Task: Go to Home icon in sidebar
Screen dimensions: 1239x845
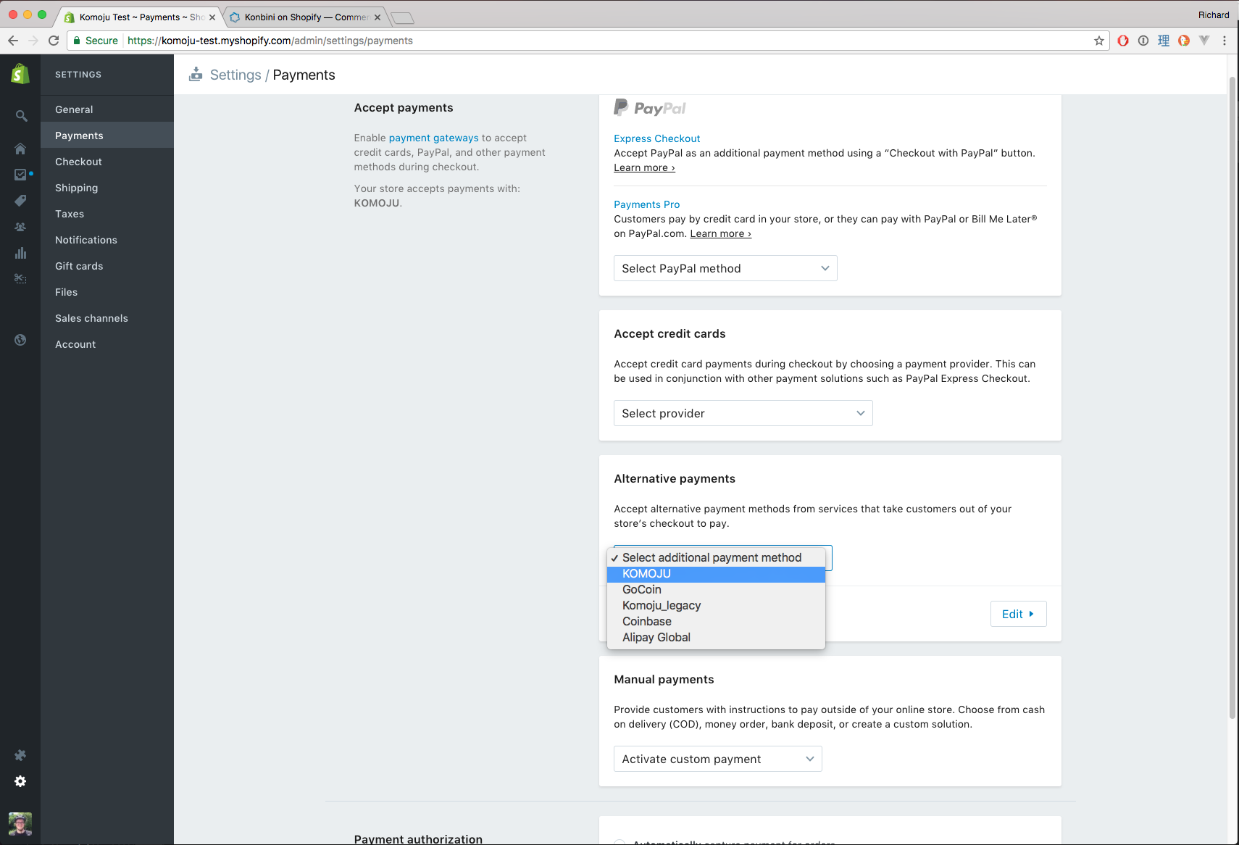Action: 20,149
